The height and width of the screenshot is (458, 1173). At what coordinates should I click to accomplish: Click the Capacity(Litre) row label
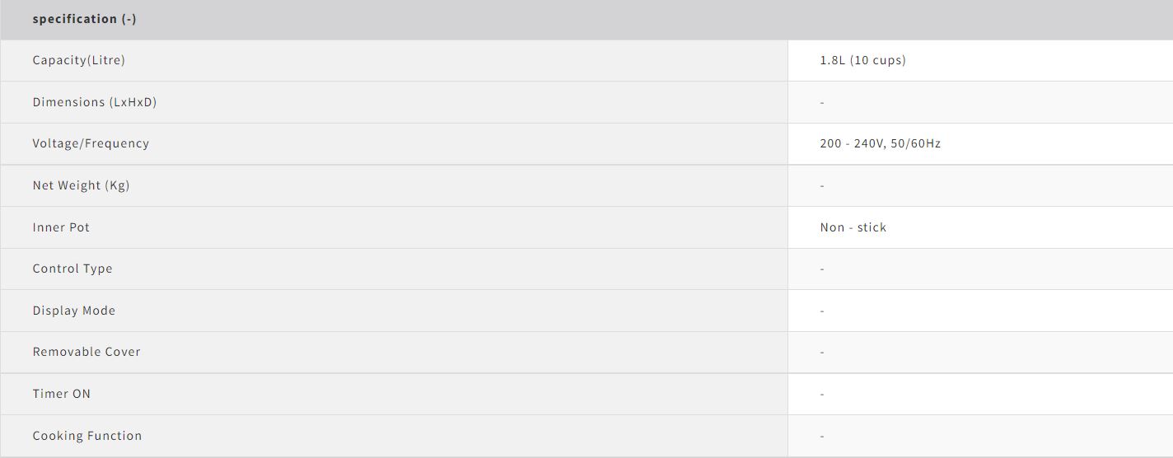(79, 60)
